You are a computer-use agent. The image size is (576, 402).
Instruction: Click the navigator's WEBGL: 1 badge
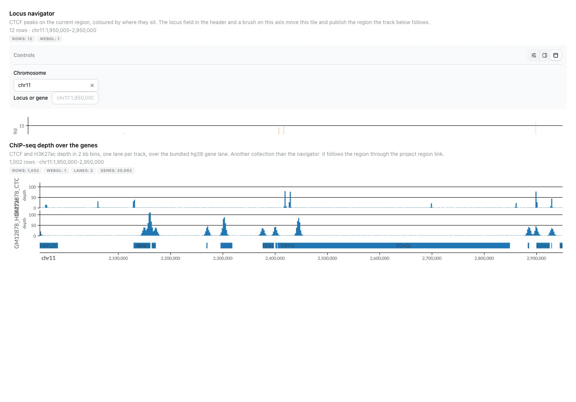(x=50, y=39)
